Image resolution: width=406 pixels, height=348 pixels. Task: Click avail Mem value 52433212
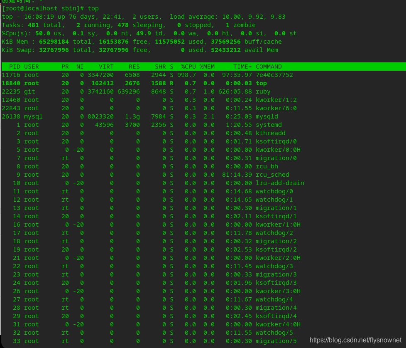[225, 50]
